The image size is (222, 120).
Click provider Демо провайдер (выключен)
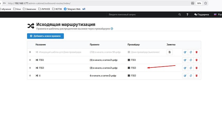coord(145,52)
